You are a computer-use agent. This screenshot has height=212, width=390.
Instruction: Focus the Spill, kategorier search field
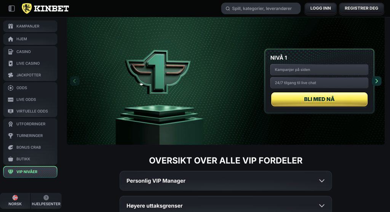click(261, 8)
